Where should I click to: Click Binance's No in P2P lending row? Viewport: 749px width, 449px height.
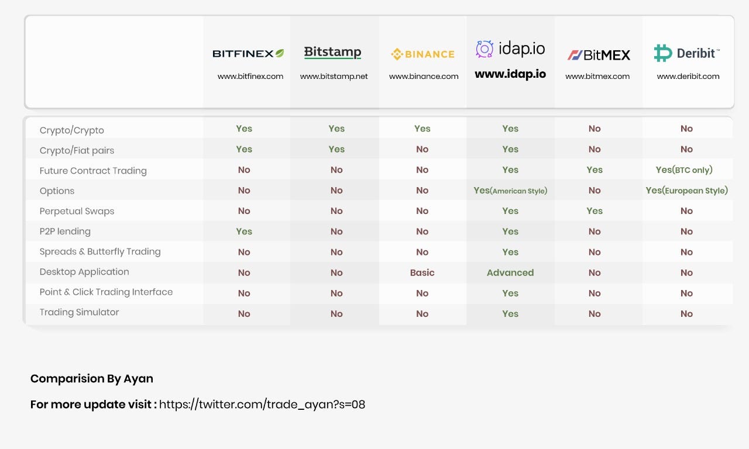tap(422, 232)
